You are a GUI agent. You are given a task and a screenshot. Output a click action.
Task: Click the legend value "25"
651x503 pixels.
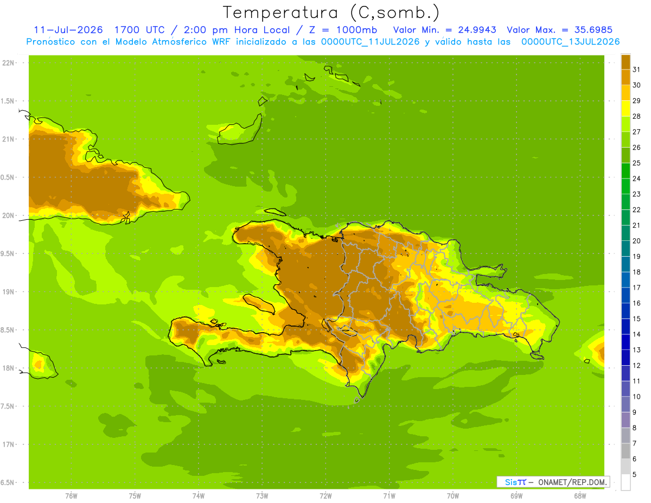636,163
